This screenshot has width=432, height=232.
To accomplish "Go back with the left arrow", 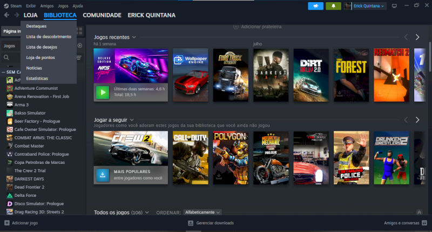I will coord(6,15).
